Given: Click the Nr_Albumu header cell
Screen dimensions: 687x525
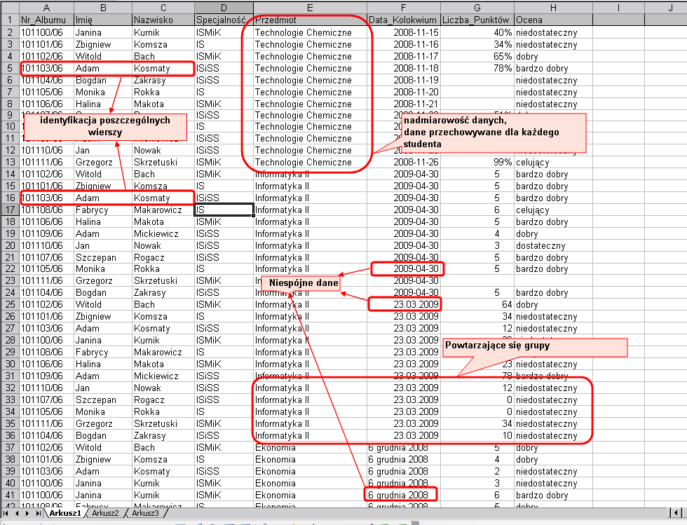Looking at the screenshot, I should click(x=46, y=20).
